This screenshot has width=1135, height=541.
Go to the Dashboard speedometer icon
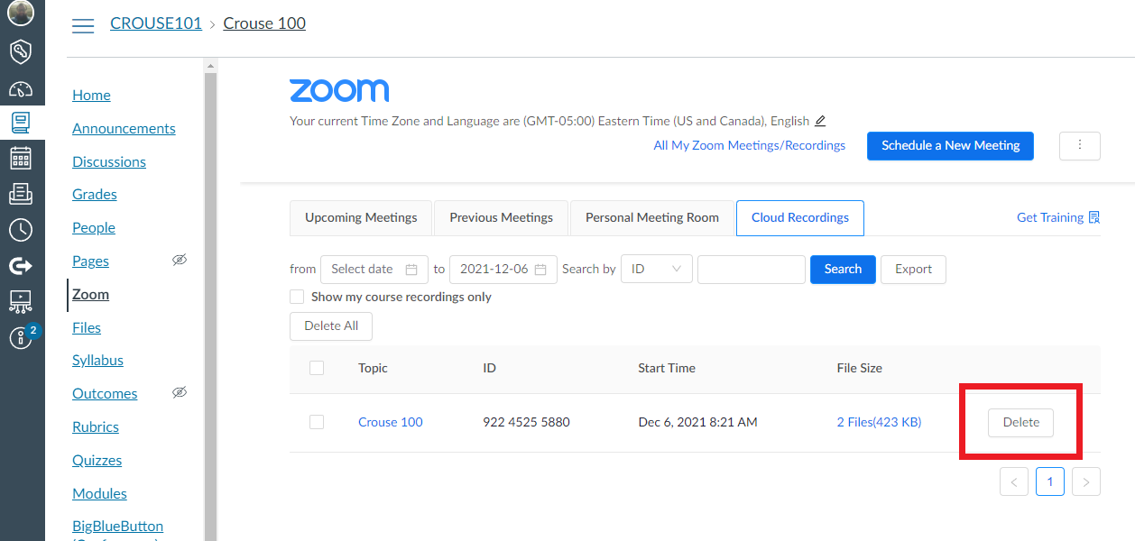coord(21,88)
